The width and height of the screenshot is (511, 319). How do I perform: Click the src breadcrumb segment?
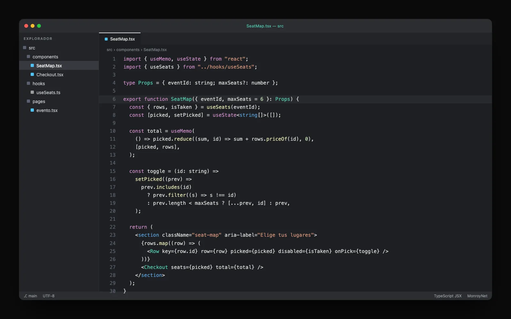click(110, 50)
